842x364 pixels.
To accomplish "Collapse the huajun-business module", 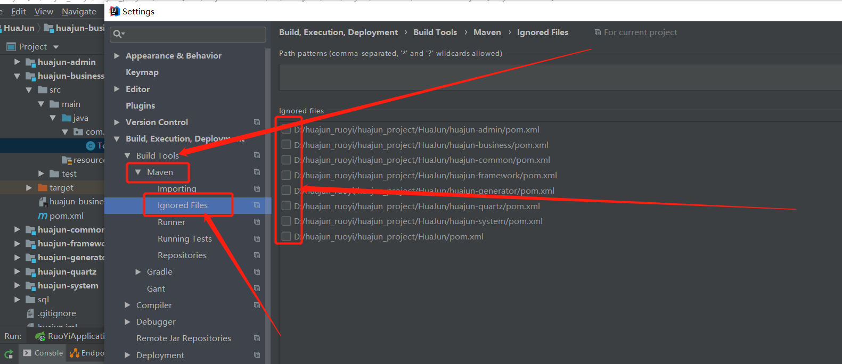I will (17, 76).
